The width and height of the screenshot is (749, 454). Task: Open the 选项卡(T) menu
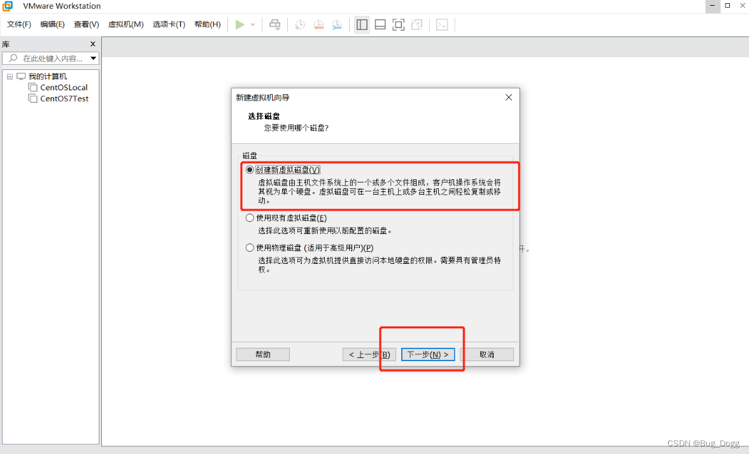click(169, 24)
